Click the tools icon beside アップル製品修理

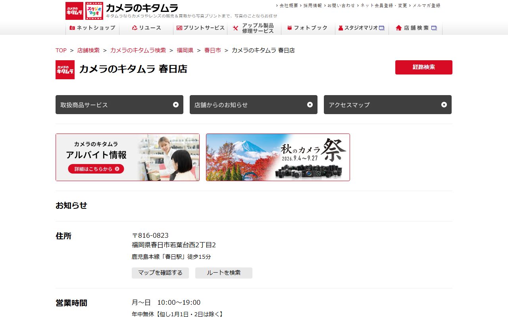click(235, 28)
